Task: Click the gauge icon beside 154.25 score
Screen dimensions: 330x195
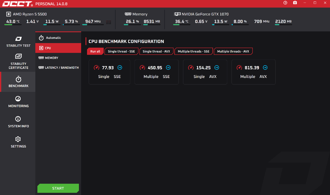Action: coord(191,67)
